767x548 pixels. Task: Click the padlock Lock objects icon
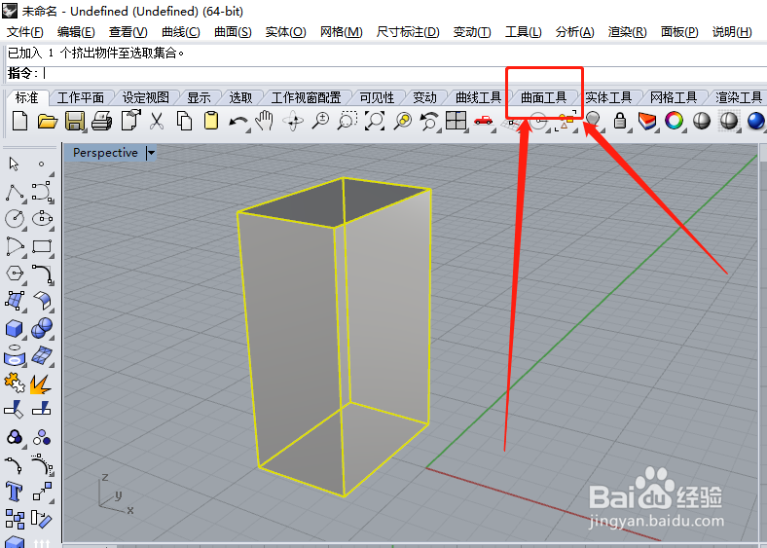click(620, 121)
